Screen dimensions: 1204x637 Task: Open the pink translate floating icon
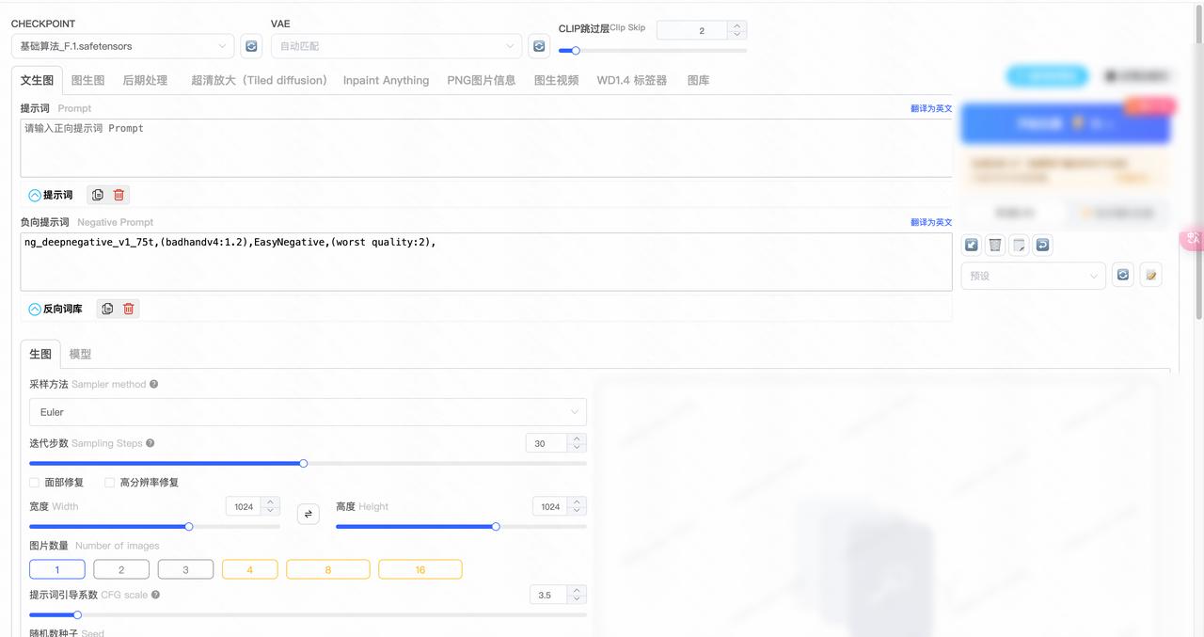[1192, 239]
